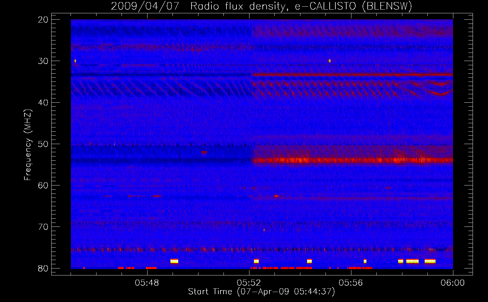The height and width of the screenshot is (302, 488).
Task: Click the 05:56 time tick label
Action: point(351,283)
